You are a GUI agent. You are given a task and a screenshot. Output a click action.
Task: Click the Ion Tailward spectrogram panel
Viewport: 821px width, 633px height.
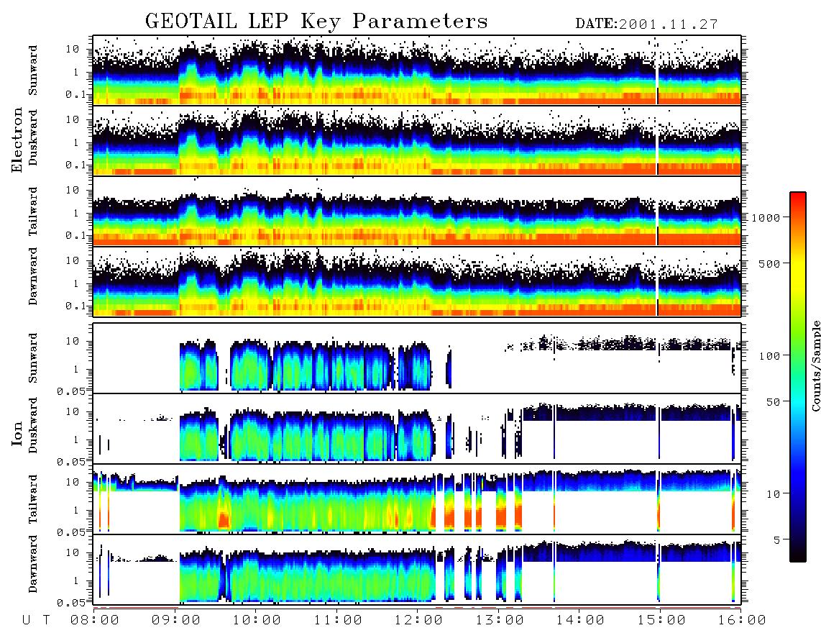(x=417, y=499)
